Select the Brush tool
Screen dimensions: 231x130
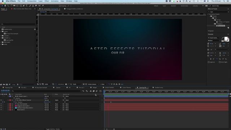30,6
